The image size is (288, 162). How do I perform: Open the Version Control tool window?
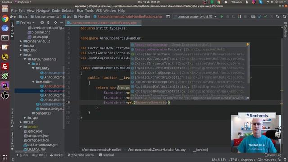pos(81,155)
